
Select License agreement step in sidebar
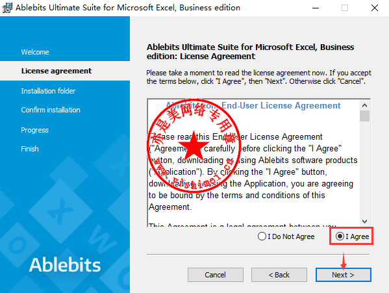pyautogui.click(x=56, y=71)
